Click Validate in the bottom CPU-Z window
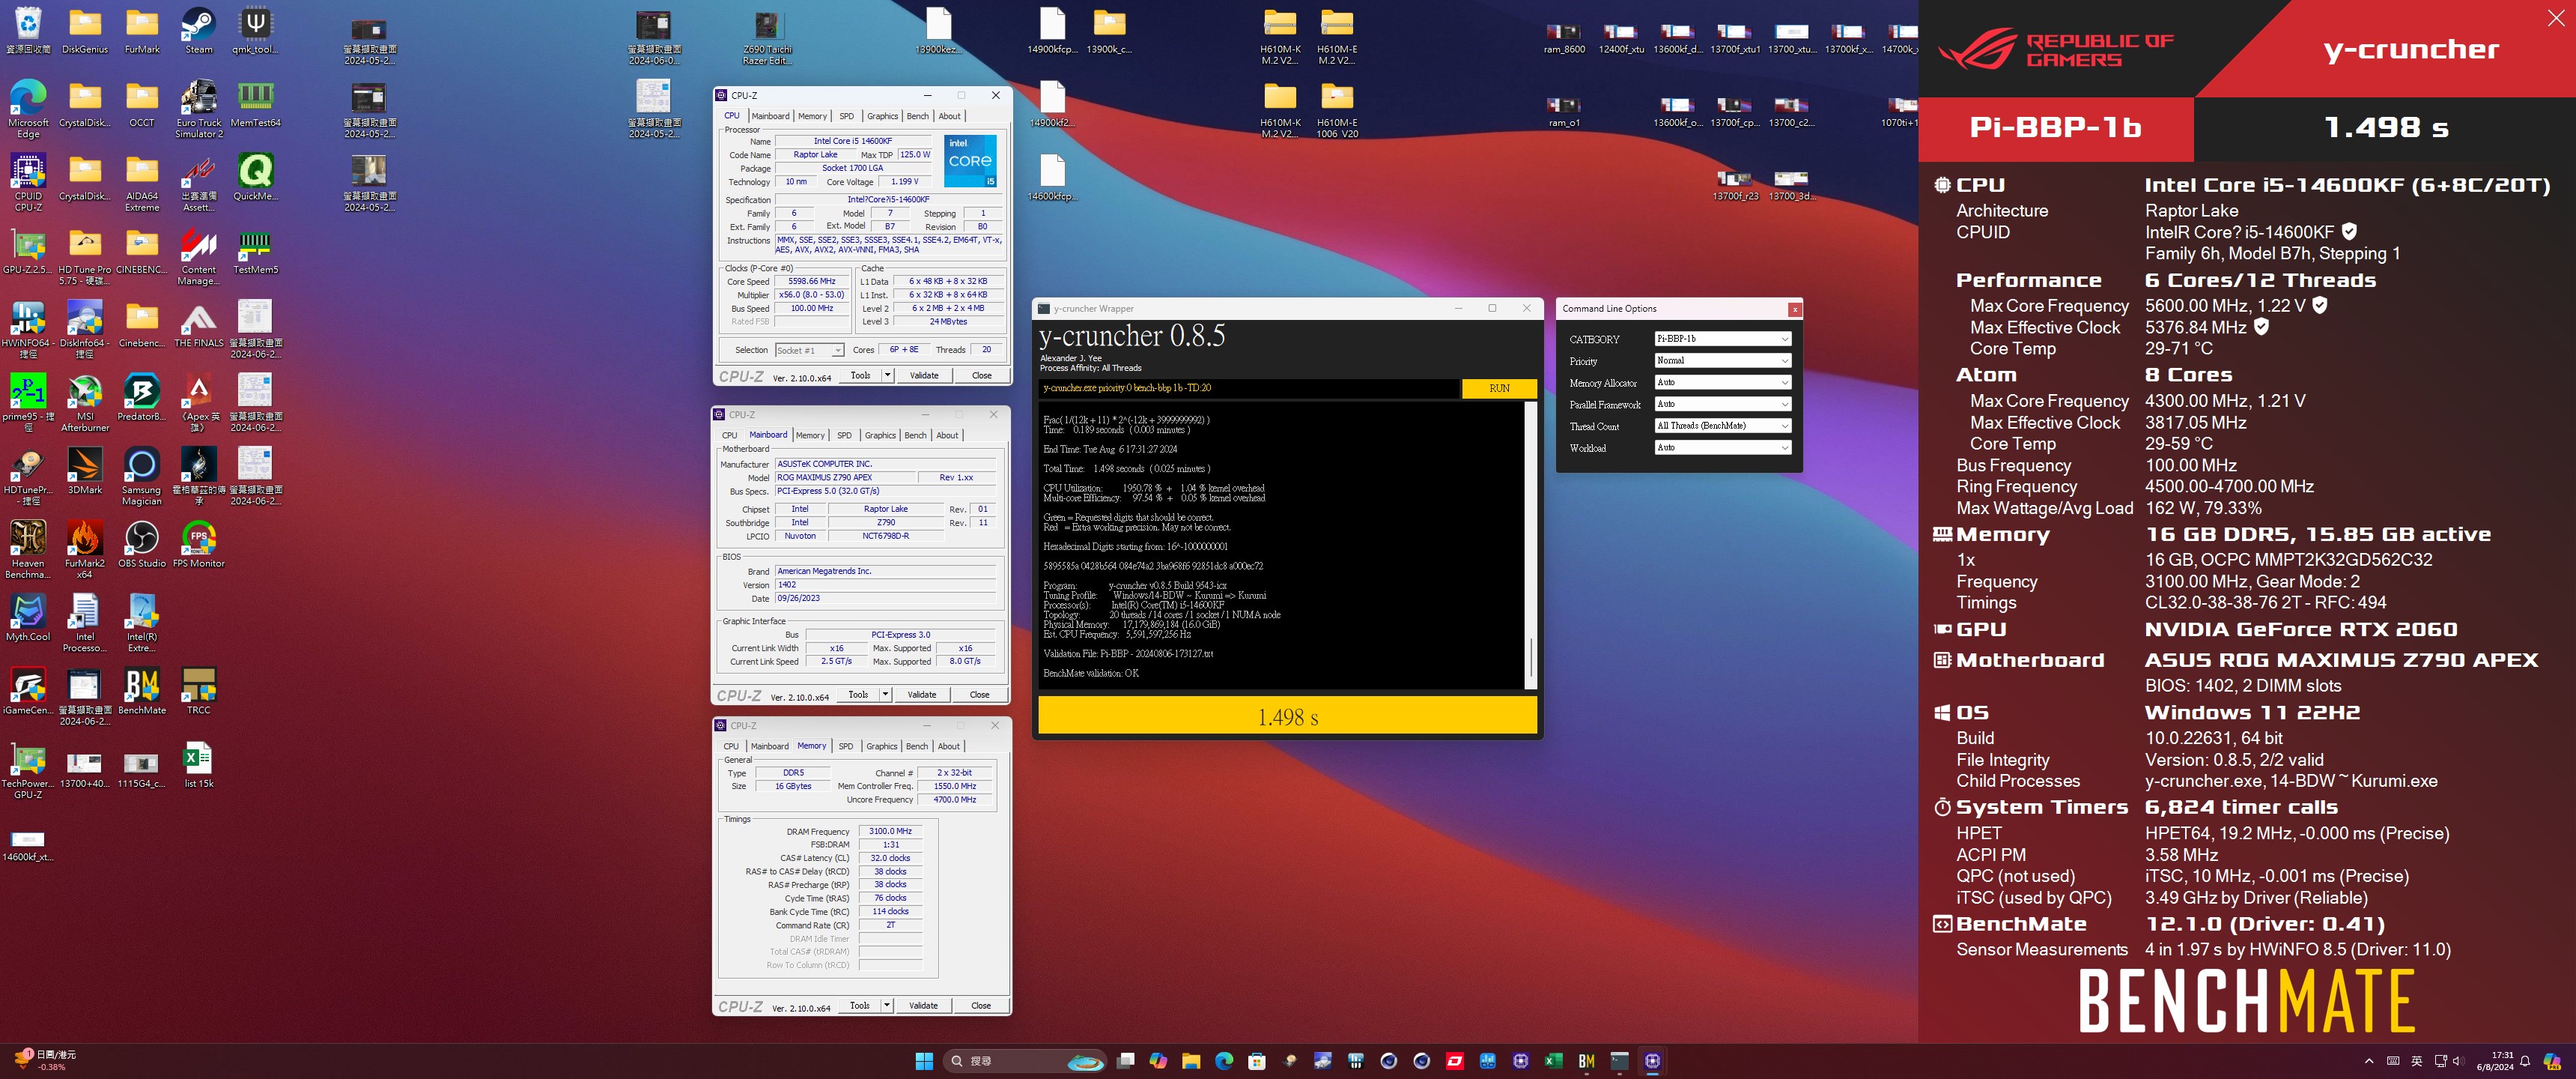The height and width of the screenshot is (1079, 2576). (x=923, y=1005)
